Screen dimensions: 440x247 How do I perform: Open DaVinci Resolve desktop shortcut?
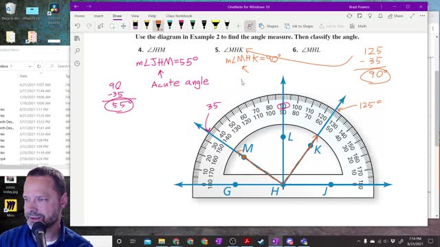click(54, 14)
